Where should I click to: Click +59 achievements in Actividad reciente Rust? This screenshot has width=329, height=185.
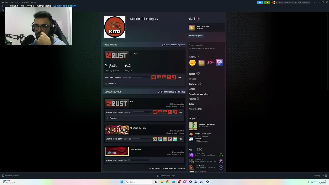pos(180,112)
